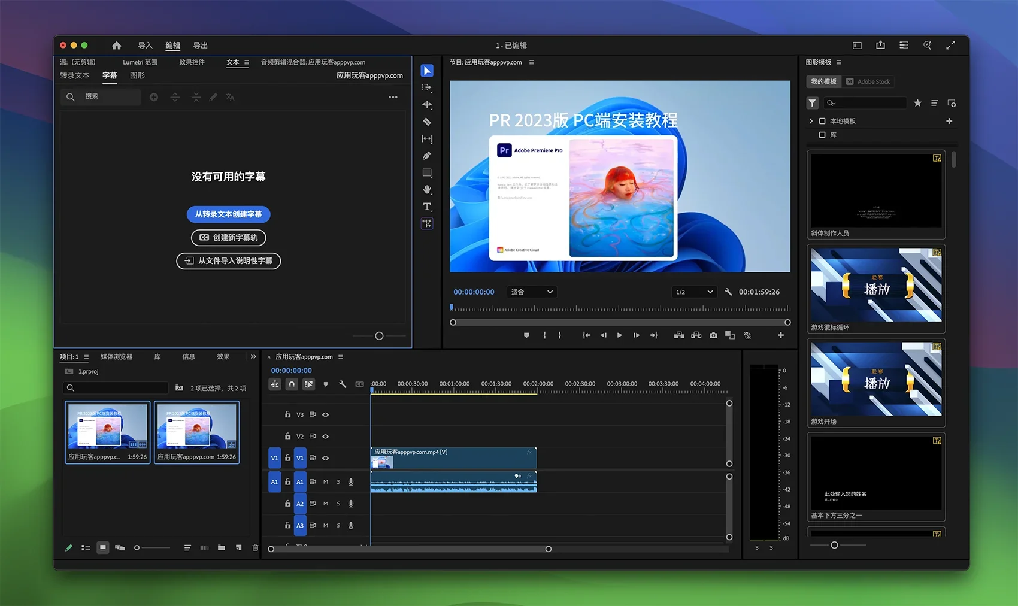The width and height of the screenshot is (1018, 606).
Task: Switch to the 媒体浏览器 tab
Action: tap(117, 357)
